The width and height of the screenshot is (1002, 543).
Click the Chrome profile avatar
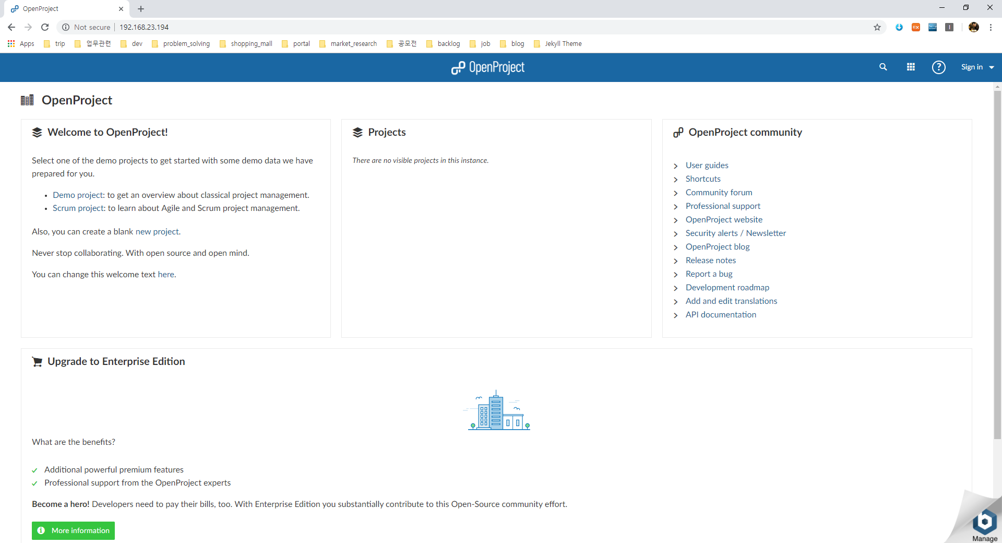pyautogui.click(x=974, y=27)
